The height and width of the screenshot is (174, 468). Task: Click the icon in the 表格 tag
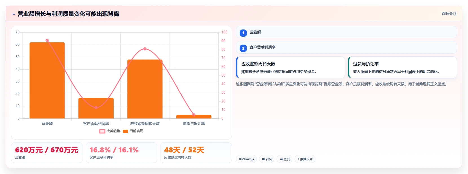click(263, 159)
